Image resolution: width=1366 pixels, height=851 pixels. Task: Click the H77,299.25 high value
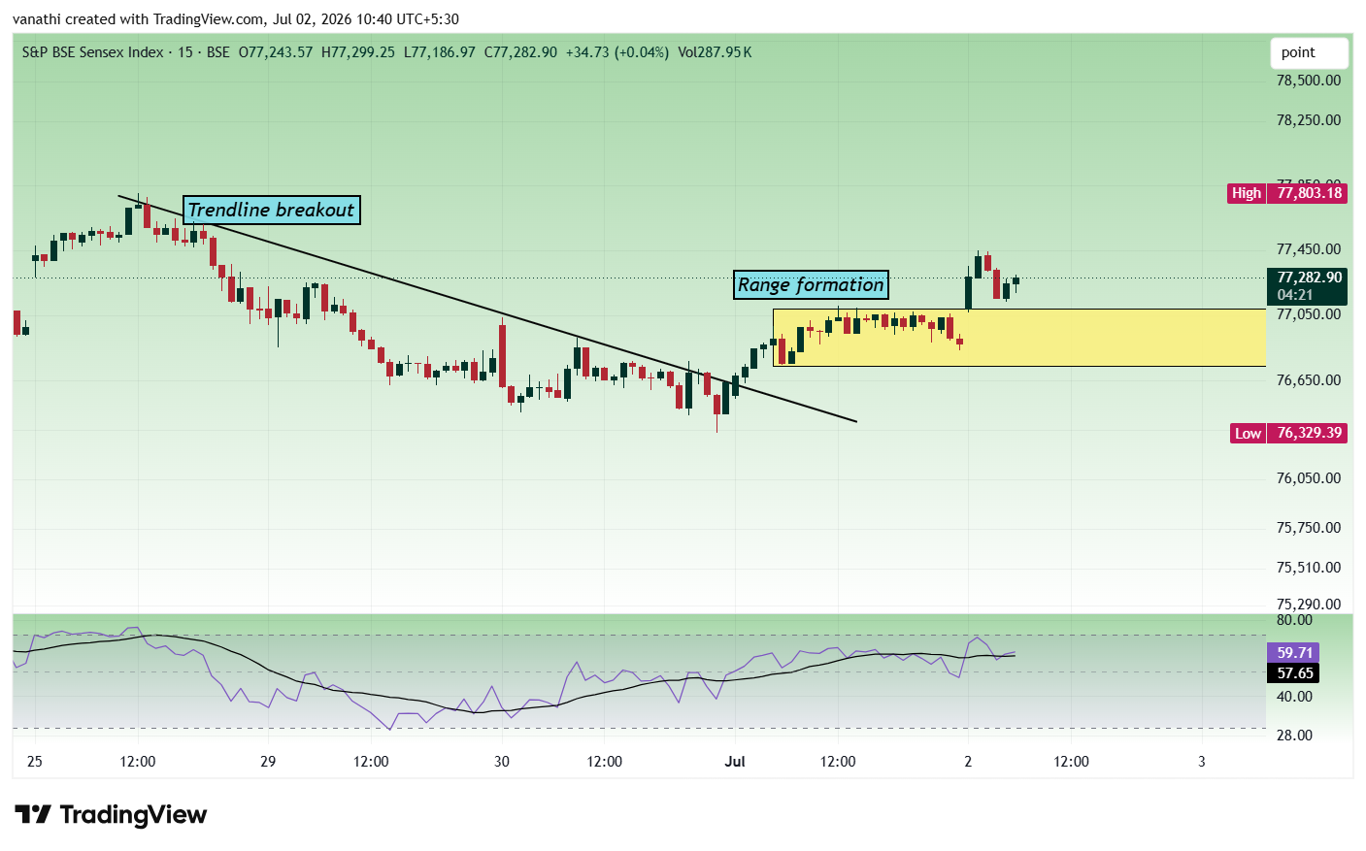click(358, 52)
